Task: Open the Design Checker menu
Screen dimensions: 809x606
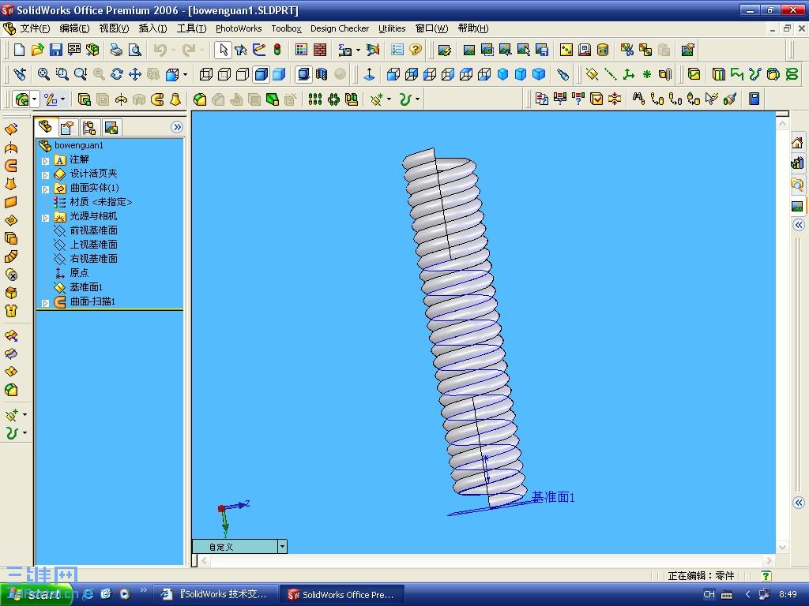Action: 340,28
